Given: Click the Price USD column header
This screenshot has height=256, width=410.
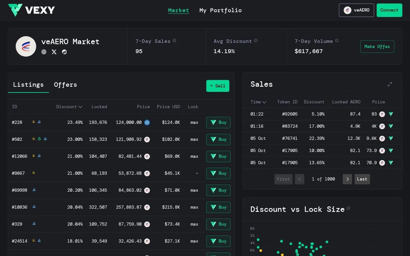Looking at the screenshot, I should 168,107.
